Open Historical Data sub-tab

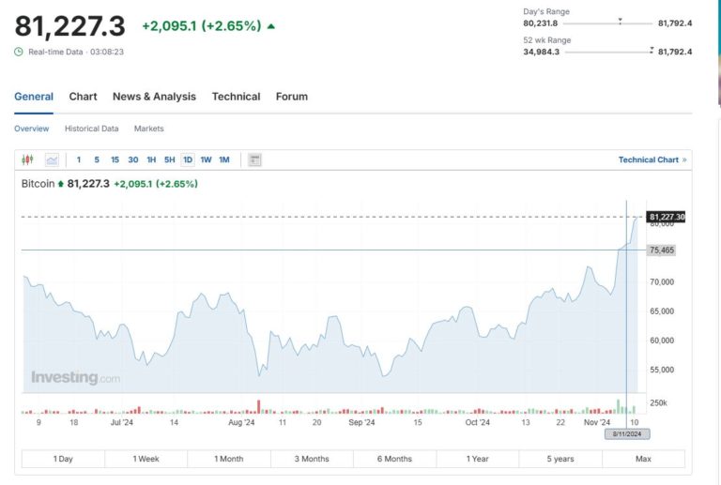click(91, 129)
